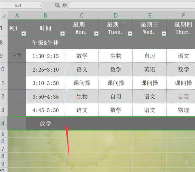Open the filter dropdown for 星期三 Wed.
This screenshot has height=172, width=195.
tap(164, 33)
